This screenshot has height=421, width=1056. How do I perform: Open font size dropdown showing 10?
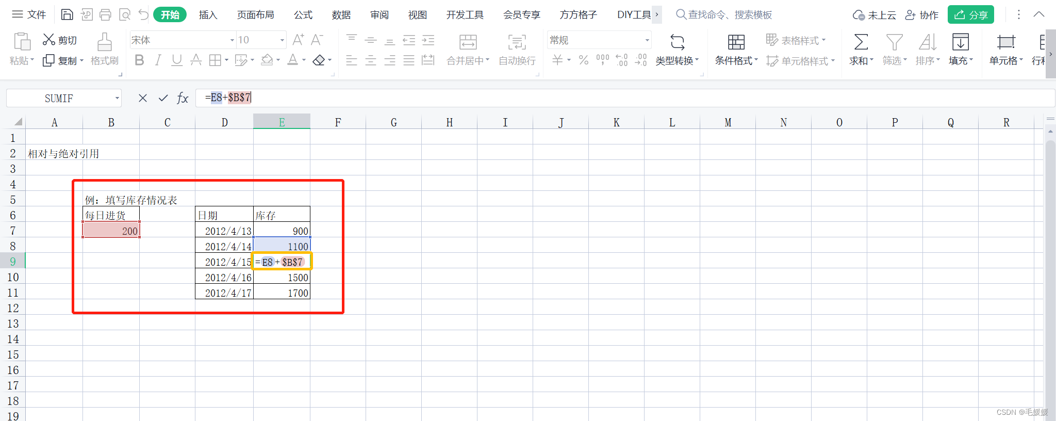point(282,40)
